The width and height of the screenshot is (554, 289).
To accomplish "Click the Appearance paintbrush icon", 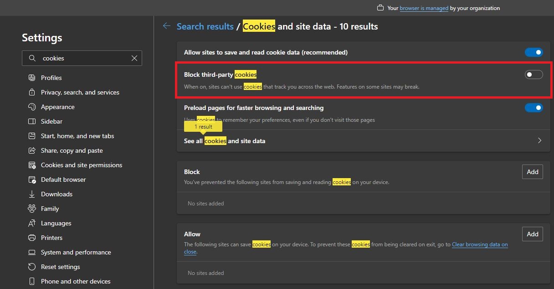I will tap(31, 107).
